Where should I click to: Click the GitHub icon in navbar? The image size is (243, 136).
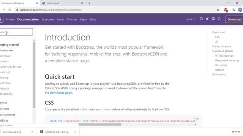pyautogui.click(x=201, y=19)
